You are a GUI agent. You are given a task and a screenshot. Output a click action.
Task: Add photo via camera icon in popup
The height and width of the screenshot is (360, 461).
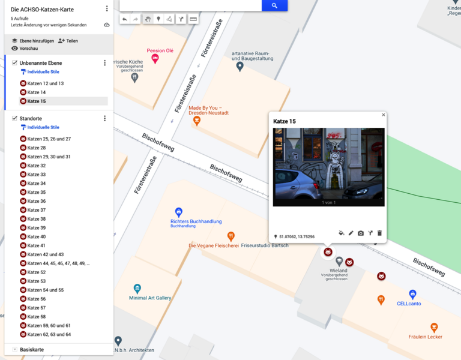click(x=361, y=233)
